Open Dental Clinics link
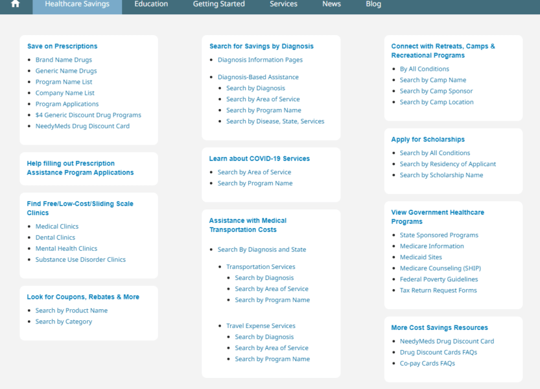Image resolution: width=540 pixels, height=389 pixels. pyautogui.click(x=55, y=237)
